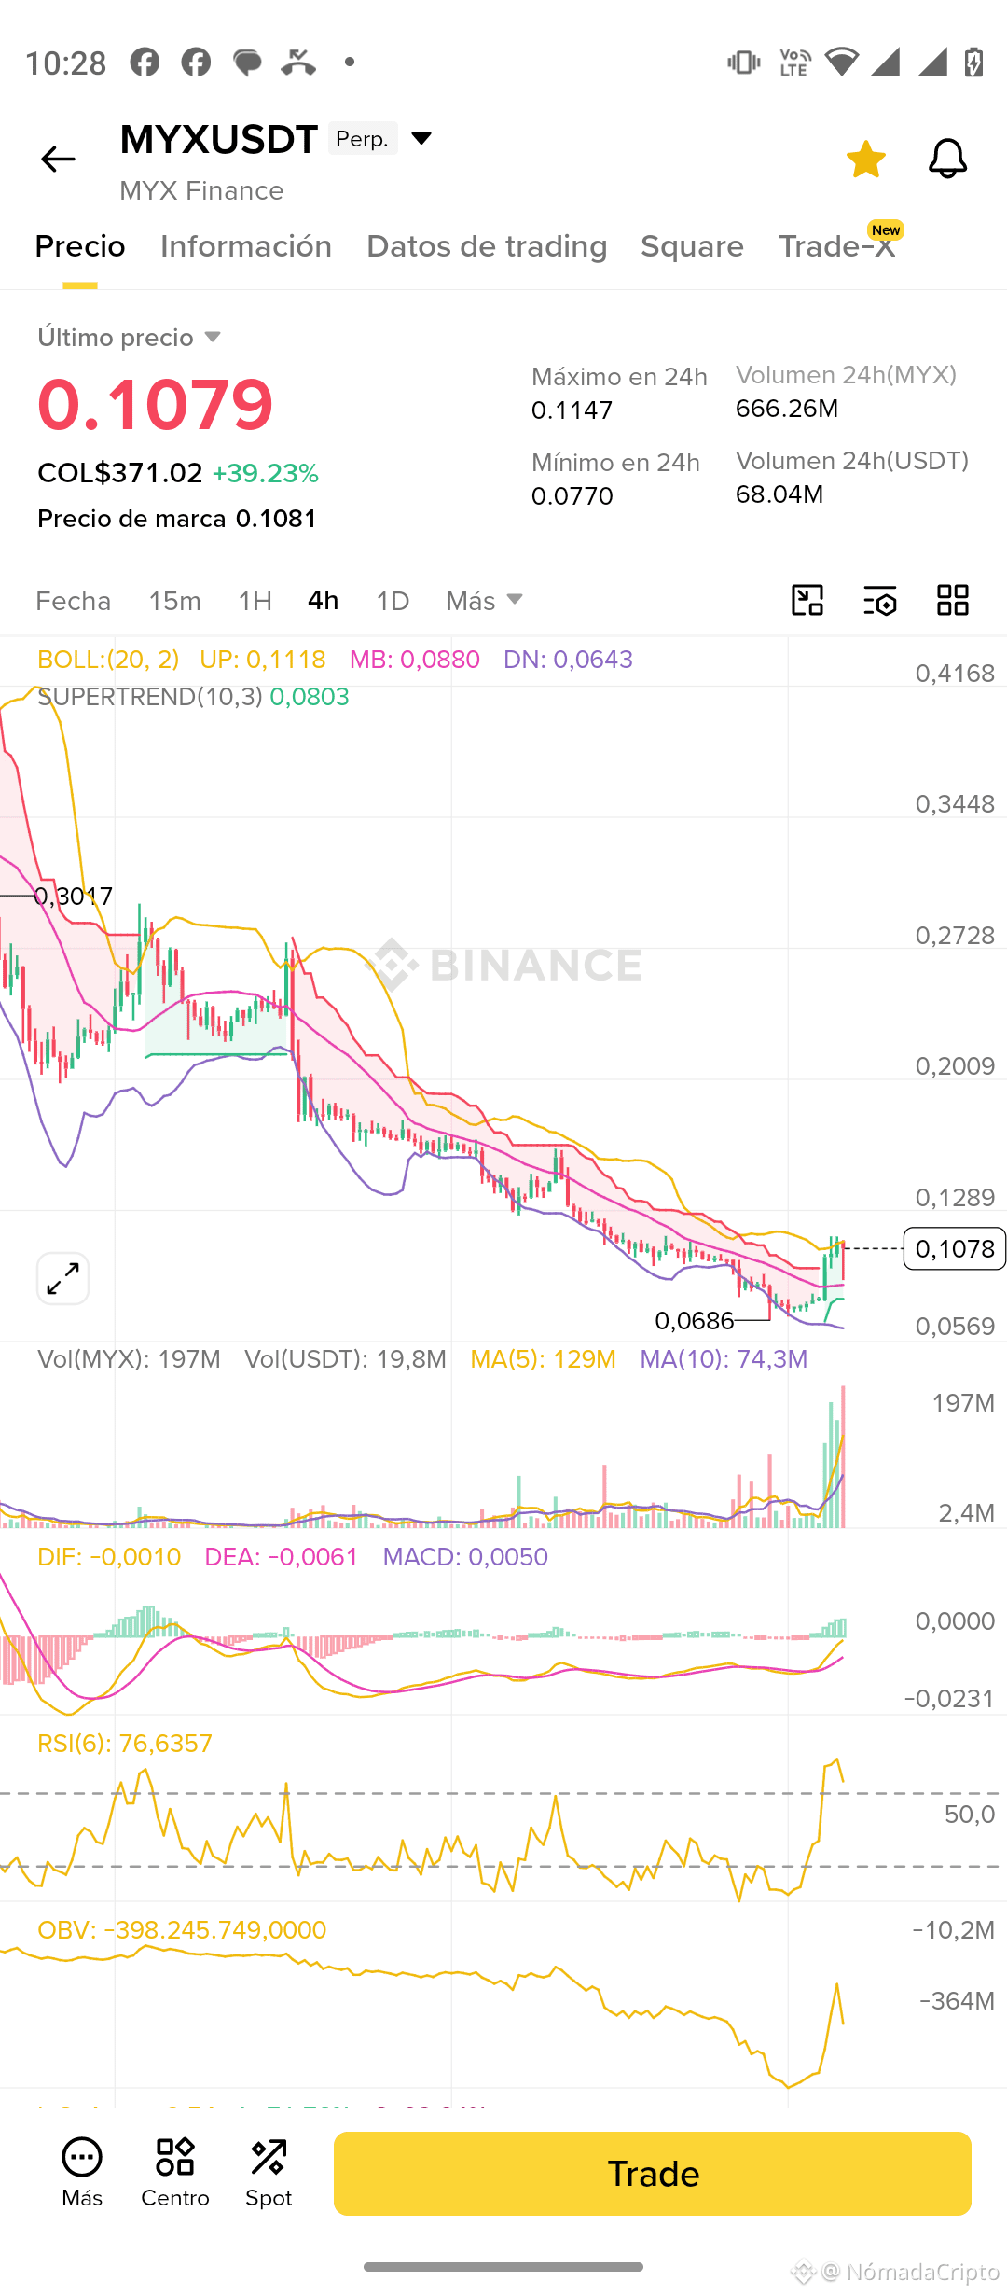1007x2295 pixels.
Task: Tap the last price 0.1079
Action: [156, 405]
